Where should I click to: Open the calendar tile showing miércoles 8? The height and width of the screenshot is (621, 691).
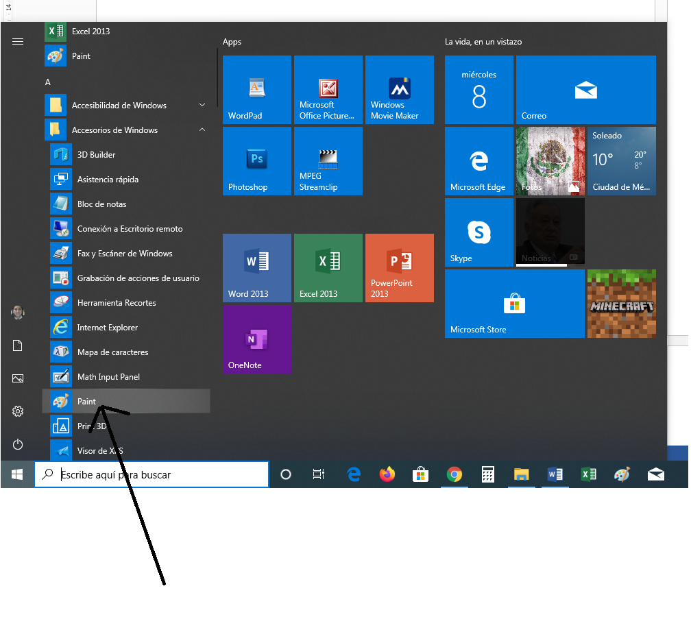479,90
